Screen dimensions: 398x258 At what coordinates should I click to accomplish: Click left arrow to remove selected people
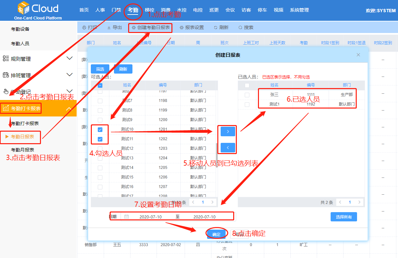point(228,148)
